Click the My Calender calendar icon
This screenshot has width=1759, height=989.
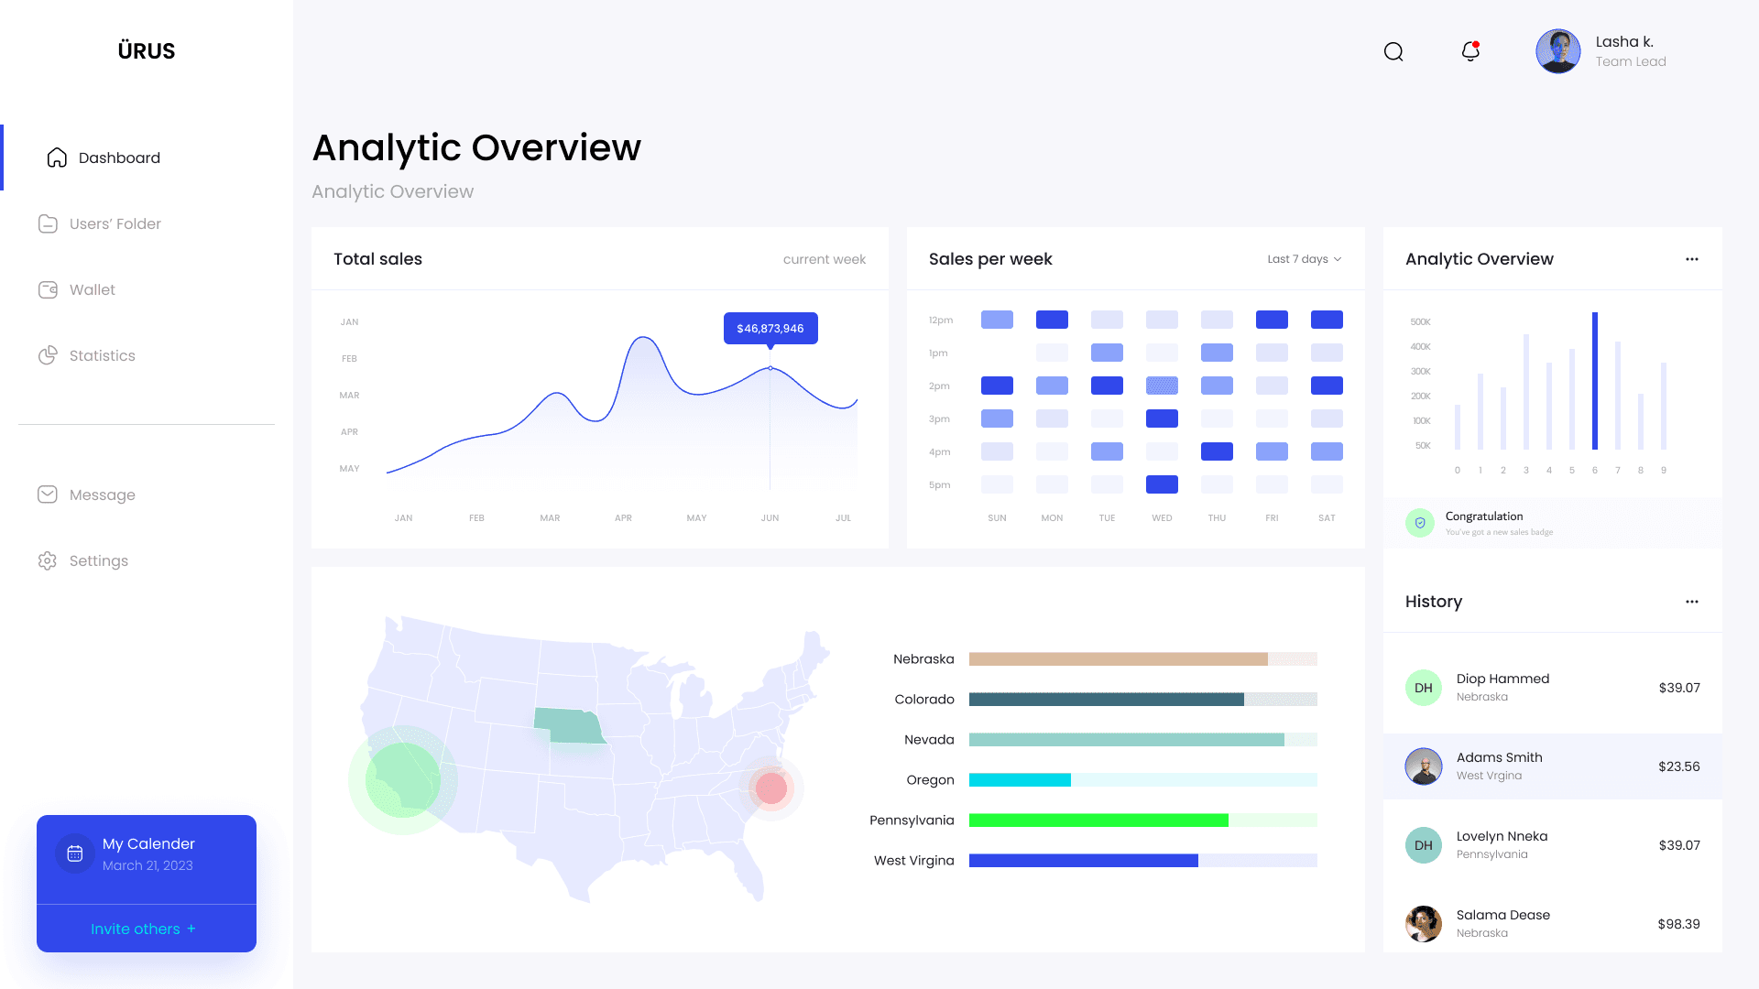75,853
